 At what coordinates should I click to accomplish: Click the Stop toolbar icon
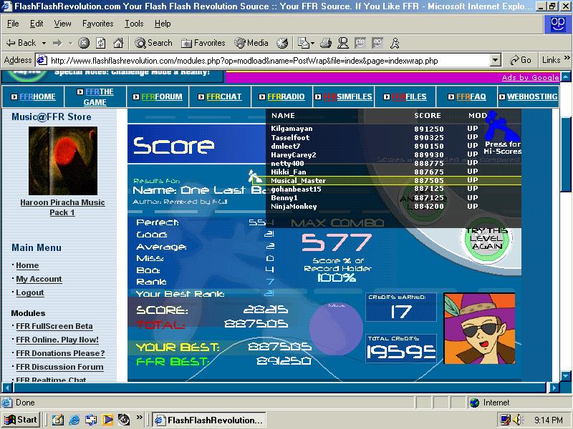(x=84, y=43)
